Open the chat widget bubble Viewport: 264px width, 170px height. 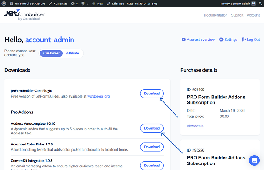pos(254,160)
